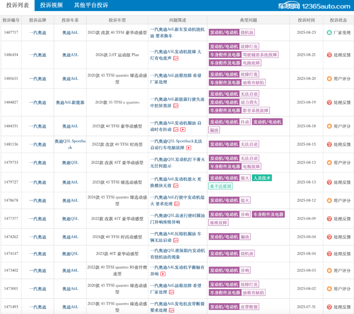Click 处理反馈 status icon for complaint 1481136
354x314 pixels.
(329, 144)
